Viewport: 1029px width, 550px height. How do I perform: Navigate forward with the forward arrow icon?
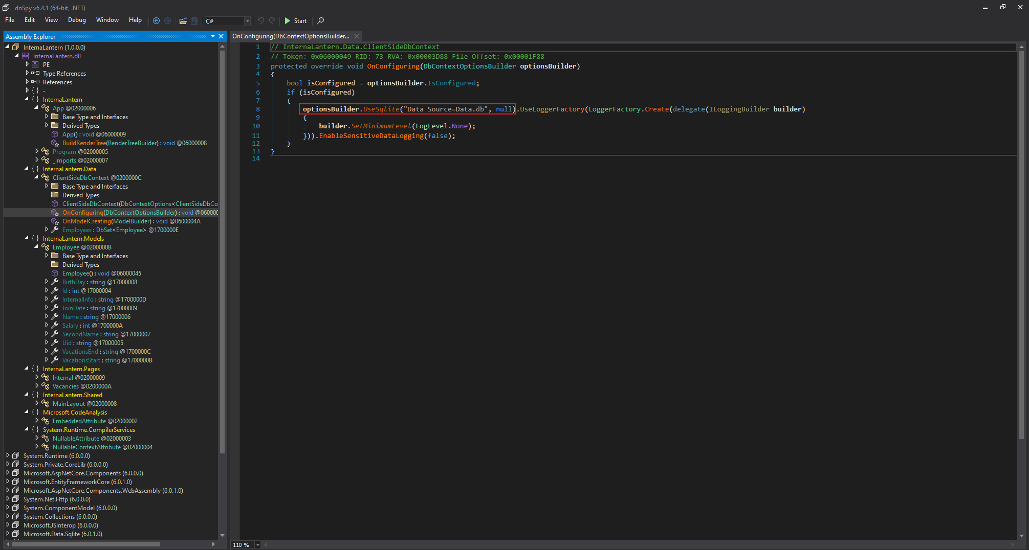pos(167,21)
